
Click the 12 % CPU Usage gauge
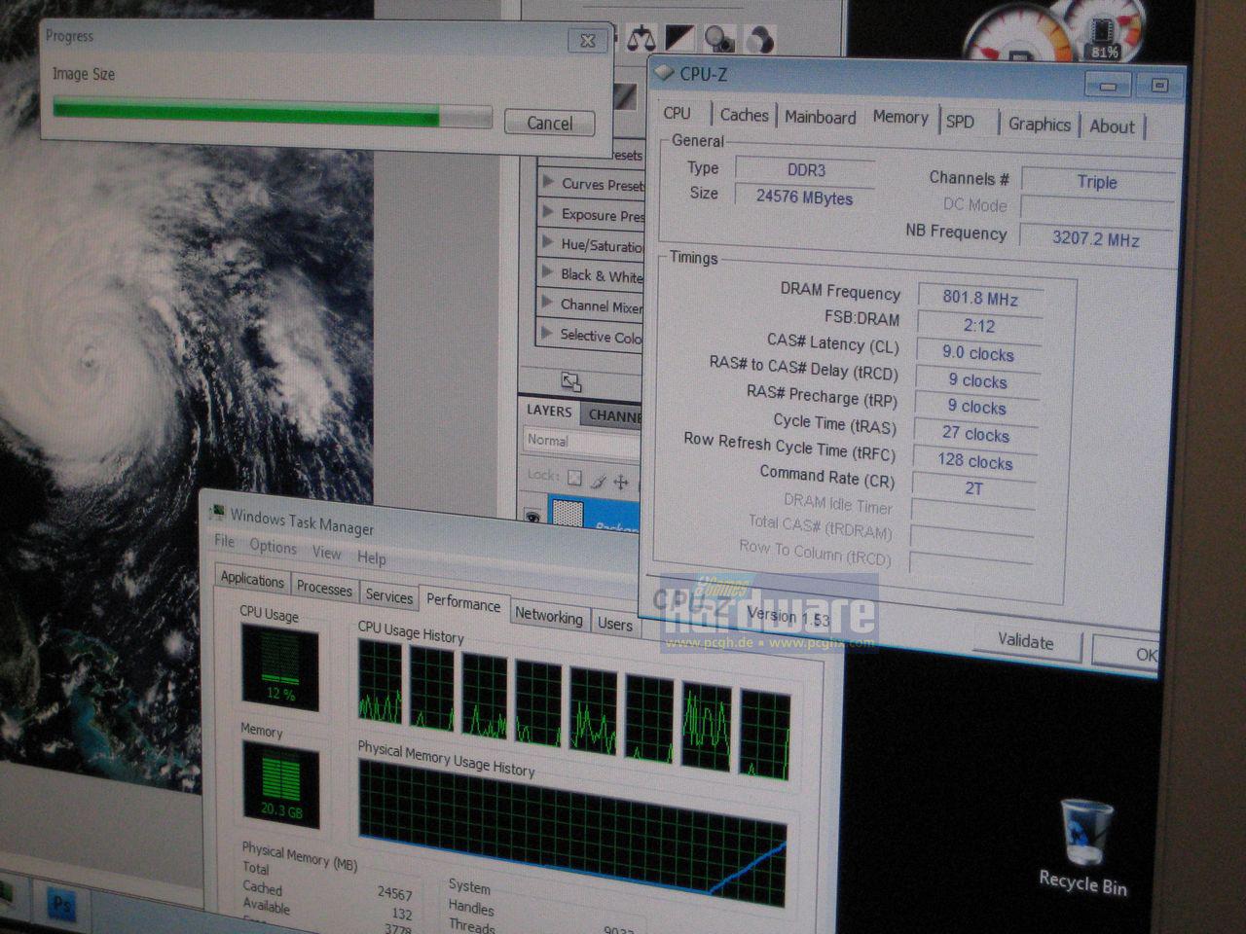tap(279, 666)
